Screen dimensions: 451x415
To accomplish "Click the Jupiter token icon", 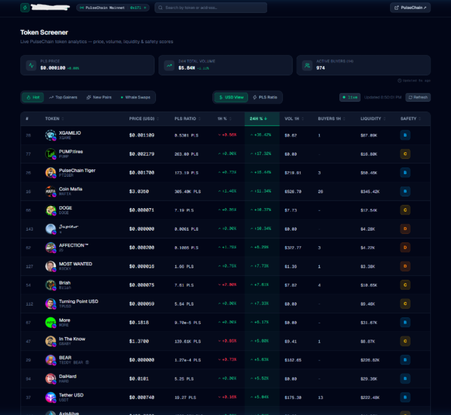I will click(x=50, y=229).
